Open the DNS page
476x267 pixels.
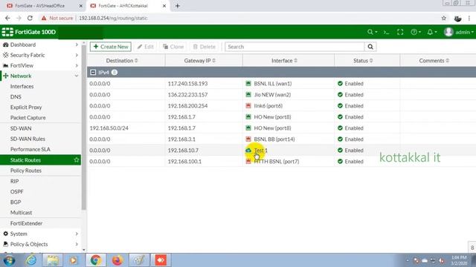pyautogui.click(x=16, y=97)
